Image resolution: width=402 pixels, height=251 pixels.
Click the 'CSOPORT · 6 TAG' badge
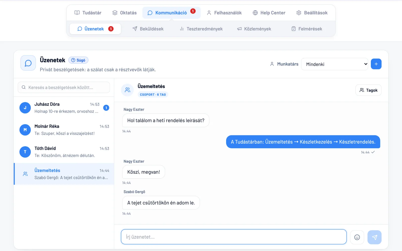[153, 95]
